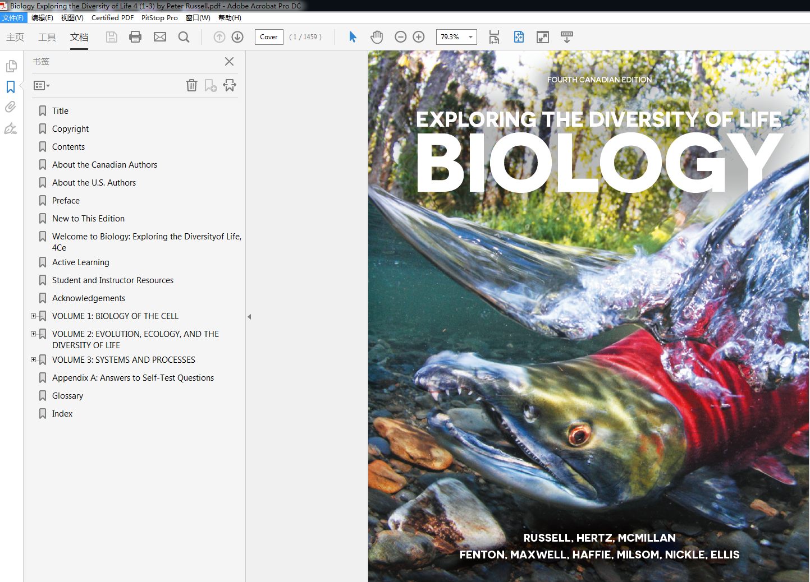The image size is (810, 582).
Task: Delete selected bookmark via trash icon
Action: pos(191,85)
